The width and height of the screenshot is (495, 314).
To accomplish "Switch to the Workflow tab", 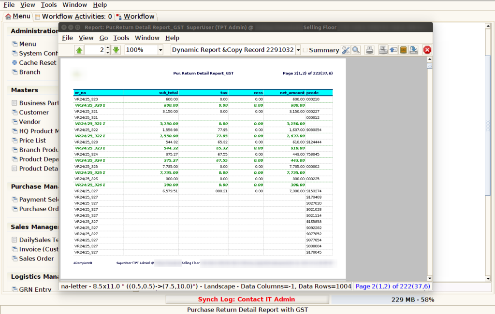I will click(135, 16).
